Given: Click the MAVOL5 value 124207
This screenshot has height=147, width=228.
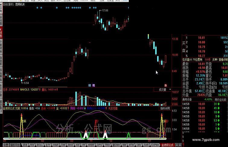Looking at the screenshot, I should coord(34,90).
